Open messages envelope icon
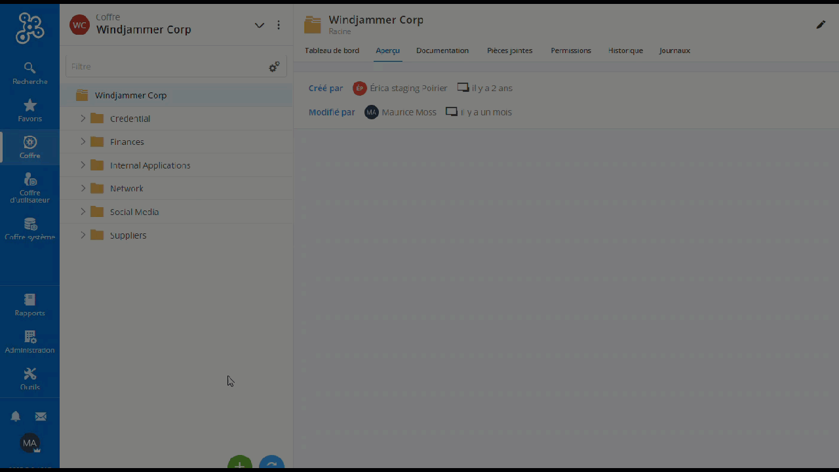The height and width of the screenshot is (472, 839). (41, 416)
